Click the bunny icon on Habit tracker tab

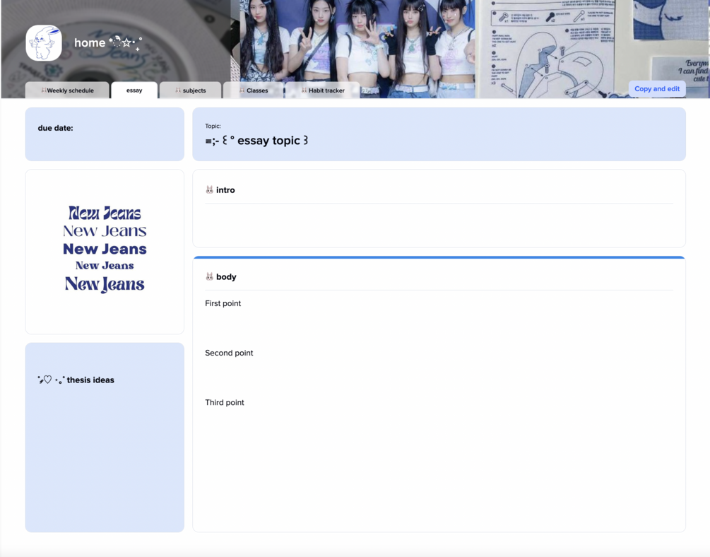coord(304,90)
